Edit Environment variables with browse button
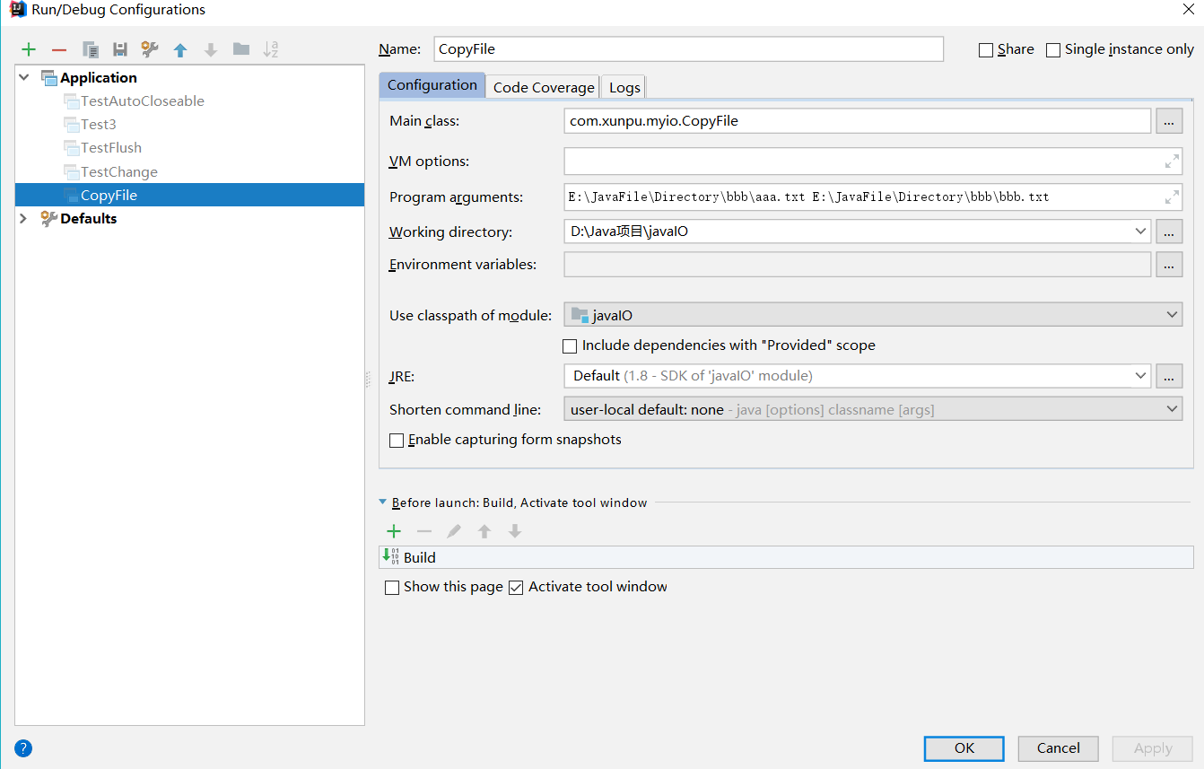The height and width of the screenshot is (769, 1204). coord(1169,264)
